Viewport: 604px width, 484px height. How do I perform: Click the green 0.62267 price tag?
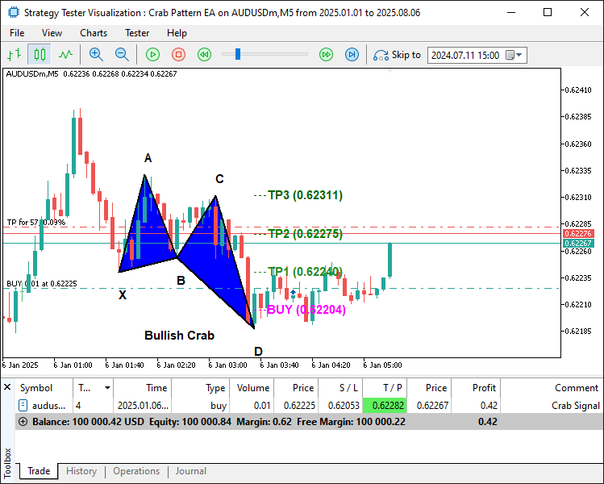(x=578, y=243)
